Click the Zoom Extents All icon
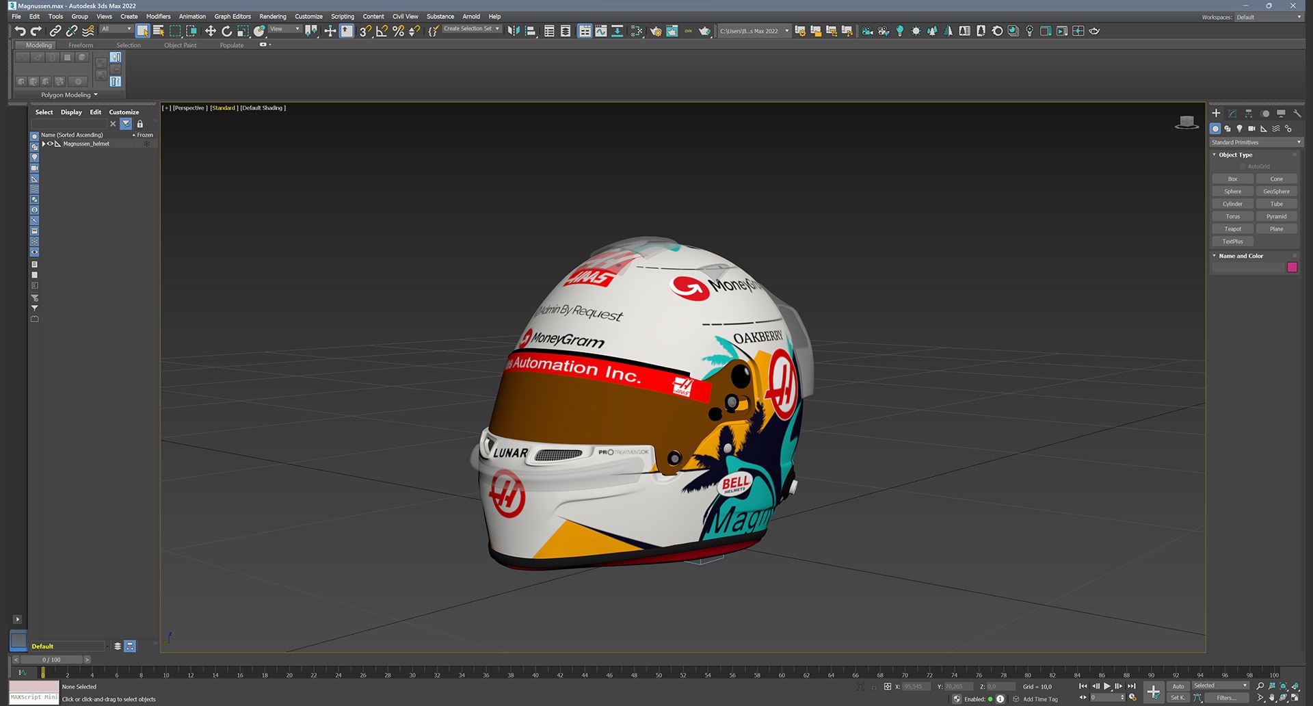The width and height of the screenshot is (1313, 706). pyautogui.click(x=1295, y=686)
